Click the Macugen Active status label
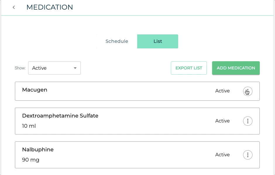The width and height of the screenshot is (275, 175). pyautogui.click(x=222, y=91)
